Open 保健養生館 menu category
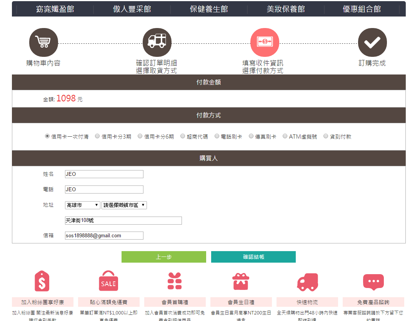Image resolution: width=415 pixels, height=321 pixels. pos(209,9)
